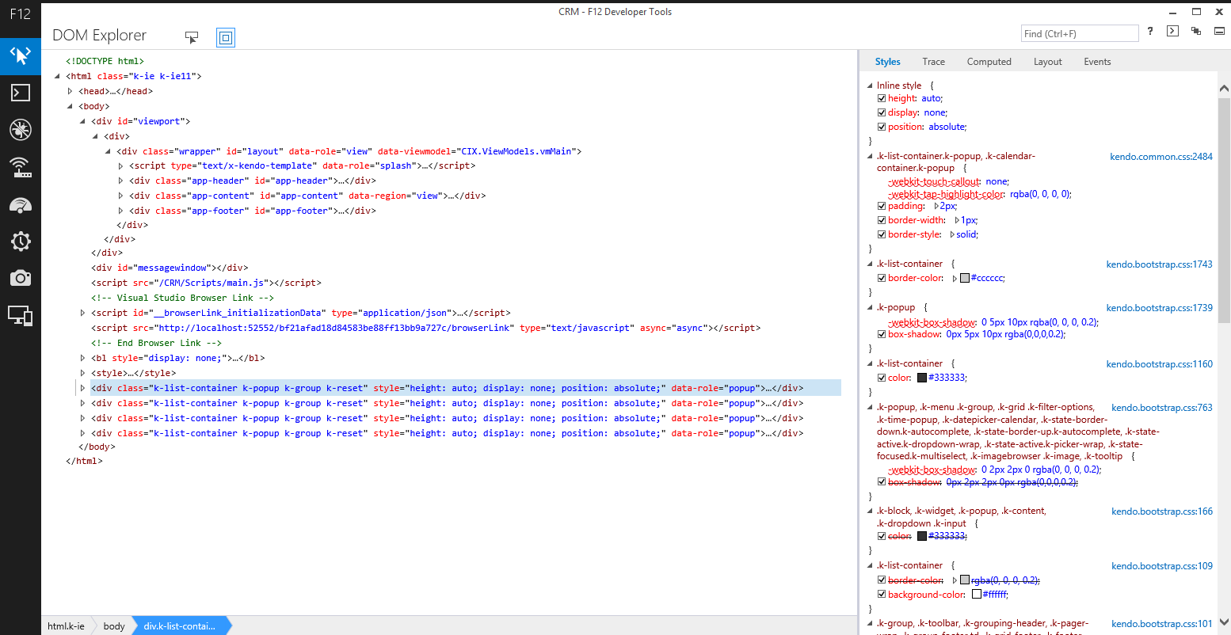Toggle the struck-through border-color rgba checkbox
This screenshot has height=635, width=1231.
(x=882, y=580)
